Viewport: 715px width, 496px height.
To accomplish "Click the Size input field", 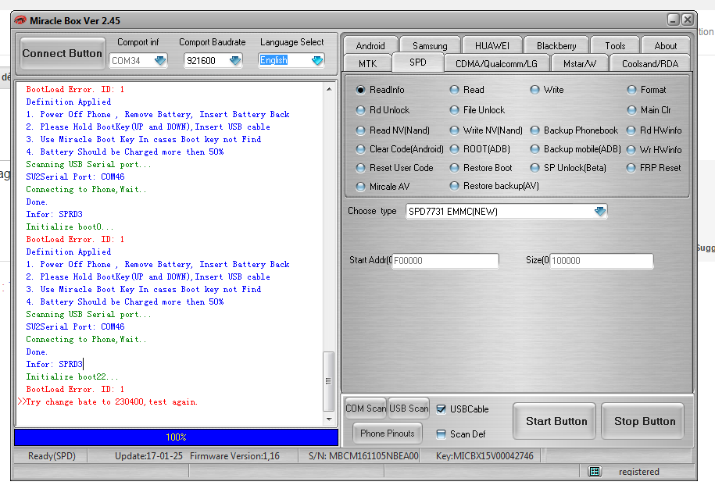I will pos(602,260).
